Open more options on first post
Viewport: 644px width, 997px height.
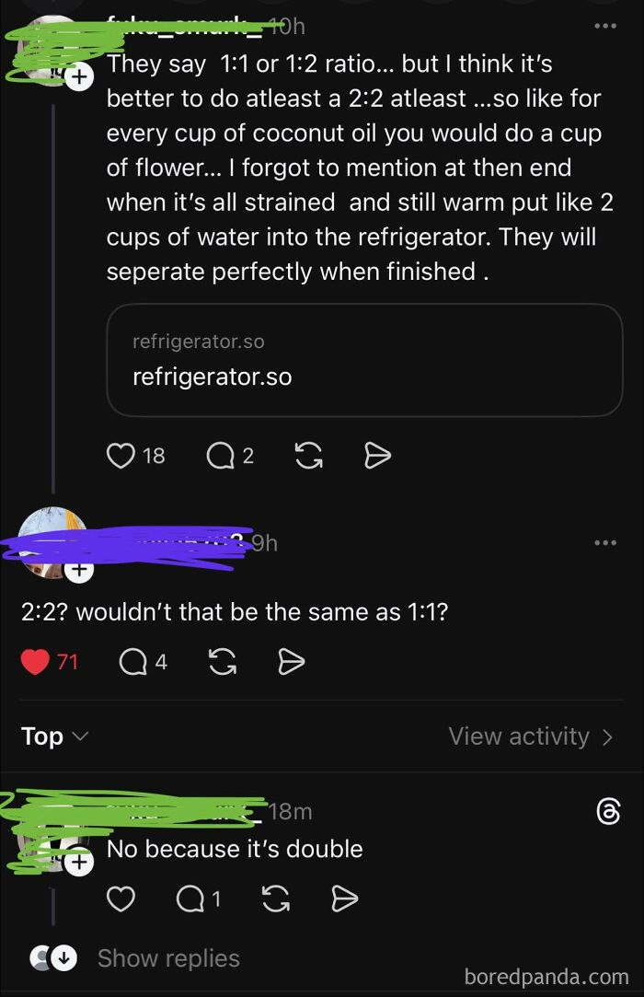(604, 26)
